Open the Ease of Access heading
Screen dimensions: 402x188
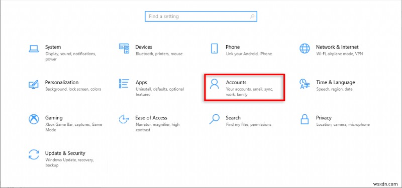point(151,118)
